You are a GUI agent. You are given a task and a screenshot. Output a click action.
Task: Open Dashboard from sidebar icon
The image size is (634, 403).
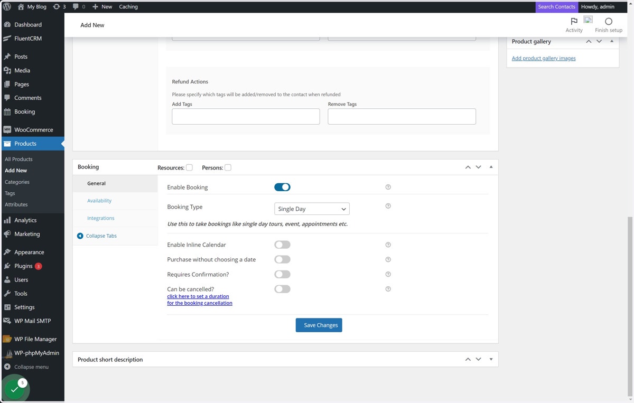(7, 25)
